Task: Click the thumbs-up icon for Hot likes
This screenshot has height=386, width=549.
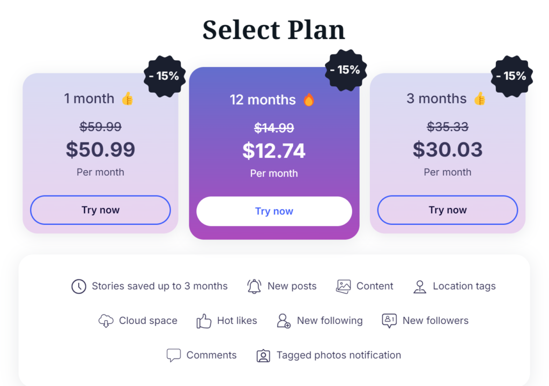Action: pos(204,321)
